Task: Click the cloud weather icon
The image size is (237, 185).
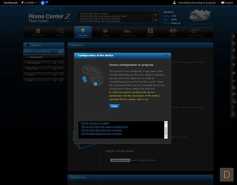Action: point(200,15)
